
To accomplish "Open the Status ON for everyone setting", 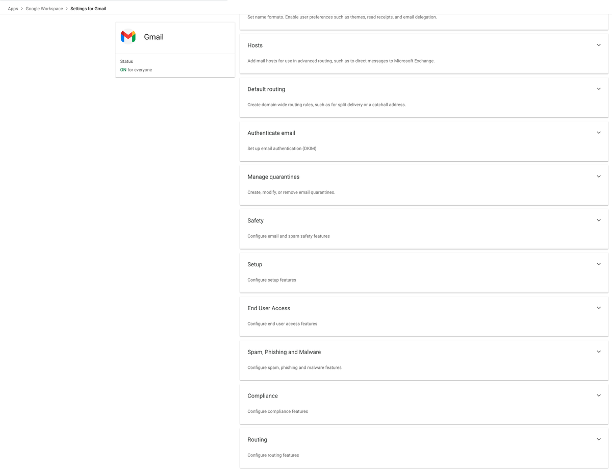I will (x=175, y=66).
